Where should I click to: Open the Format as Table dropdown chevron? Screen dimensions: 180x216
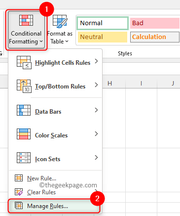click(x=67, y=42)
